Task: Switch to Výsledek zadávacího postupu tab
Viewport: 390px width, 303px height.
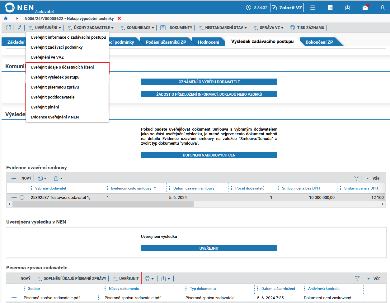Action: (262, 41)
